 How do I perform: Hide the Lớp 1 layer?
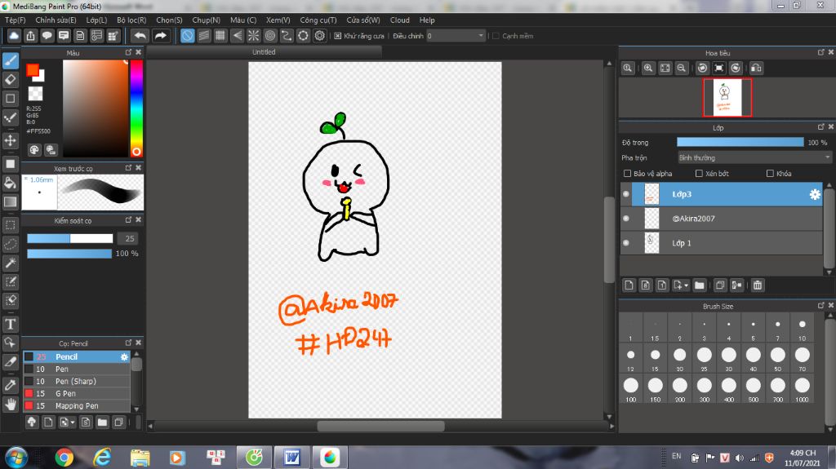626,242
